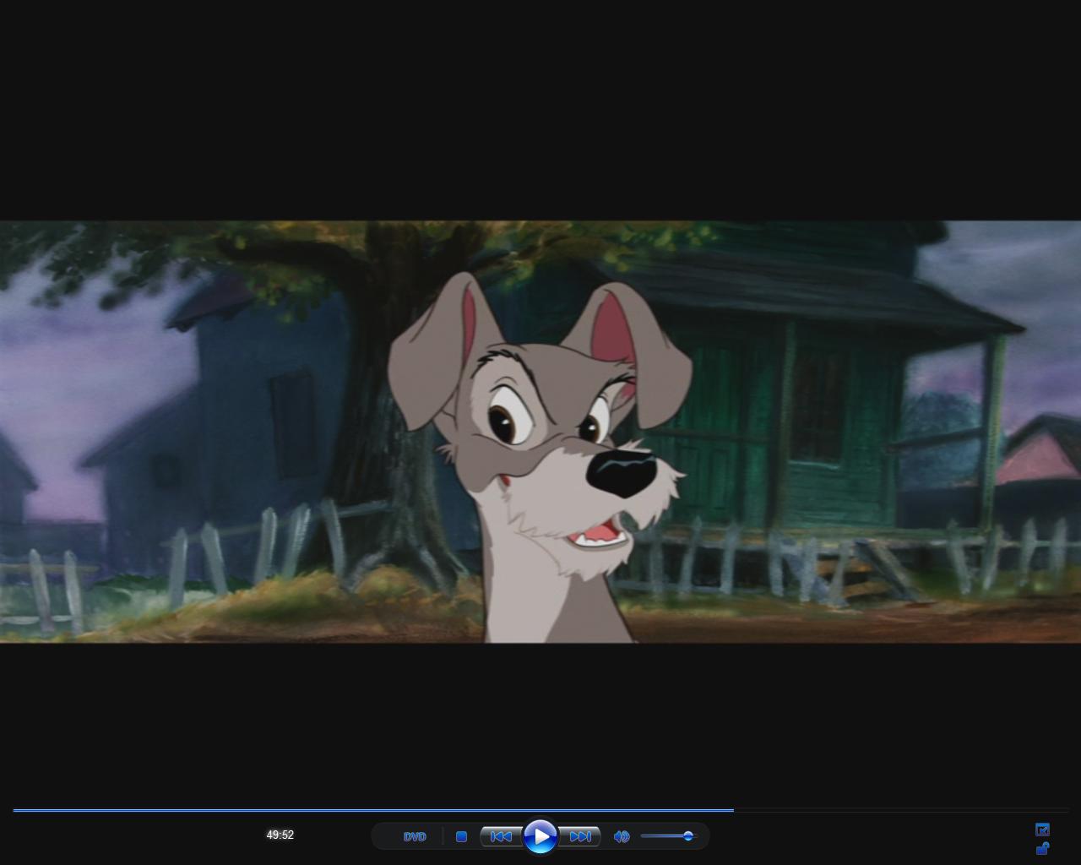The width and height of the screenshot is (1081, 865).
Task: Click the end of the played progress segment
Action: (x=731, y=810)
